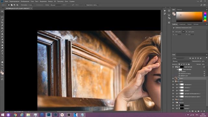
Task: Open the Файл menu
Action: click(x=6, y=1)
